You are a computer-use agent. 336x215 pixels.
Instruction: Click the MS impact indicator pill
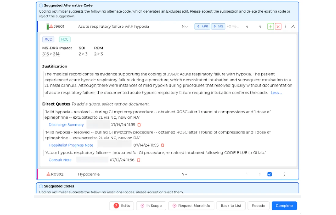[x=218, y=27]
